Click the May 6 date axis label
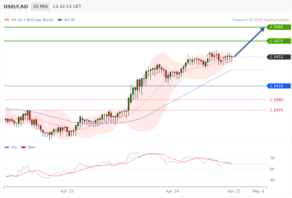The width and height of the screenshot is (292, 198). click(258, 191)
